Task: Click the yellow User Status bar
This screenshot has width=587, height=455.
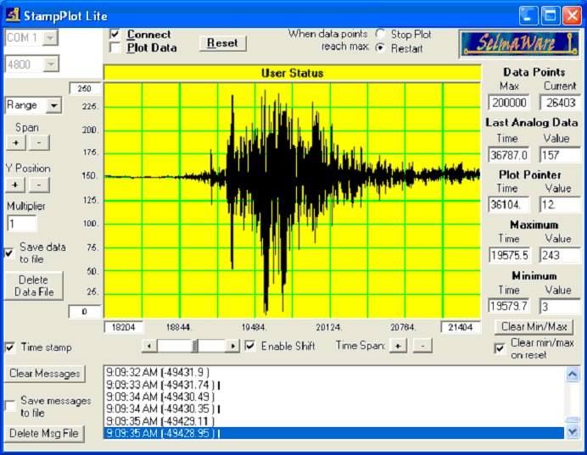Action: point(292,73)
